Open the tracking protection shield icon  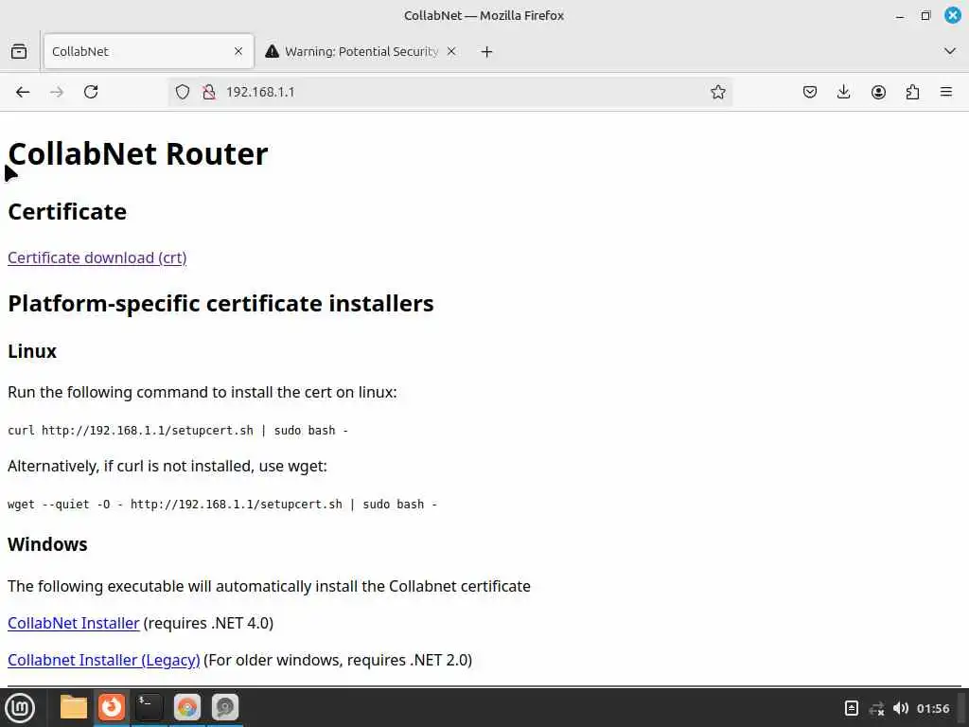pos(183,92)
